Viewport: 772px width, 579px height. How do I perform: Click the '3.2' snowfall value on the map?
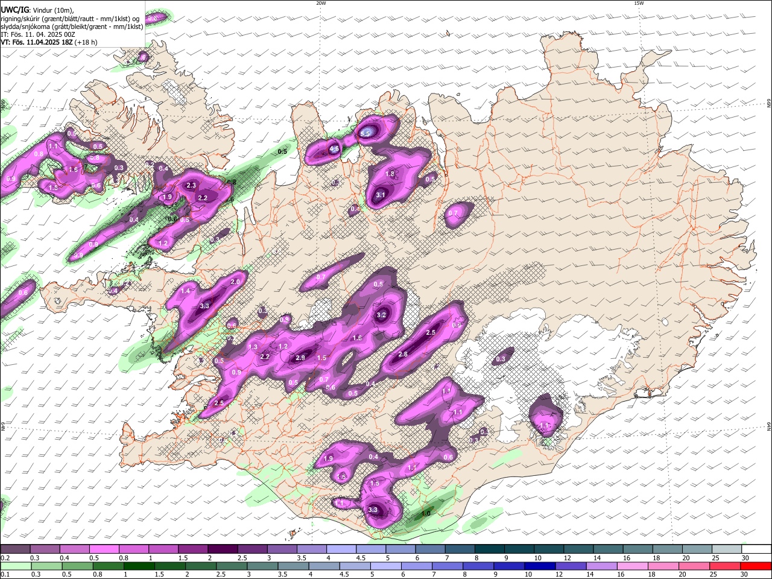pos(381,315)
